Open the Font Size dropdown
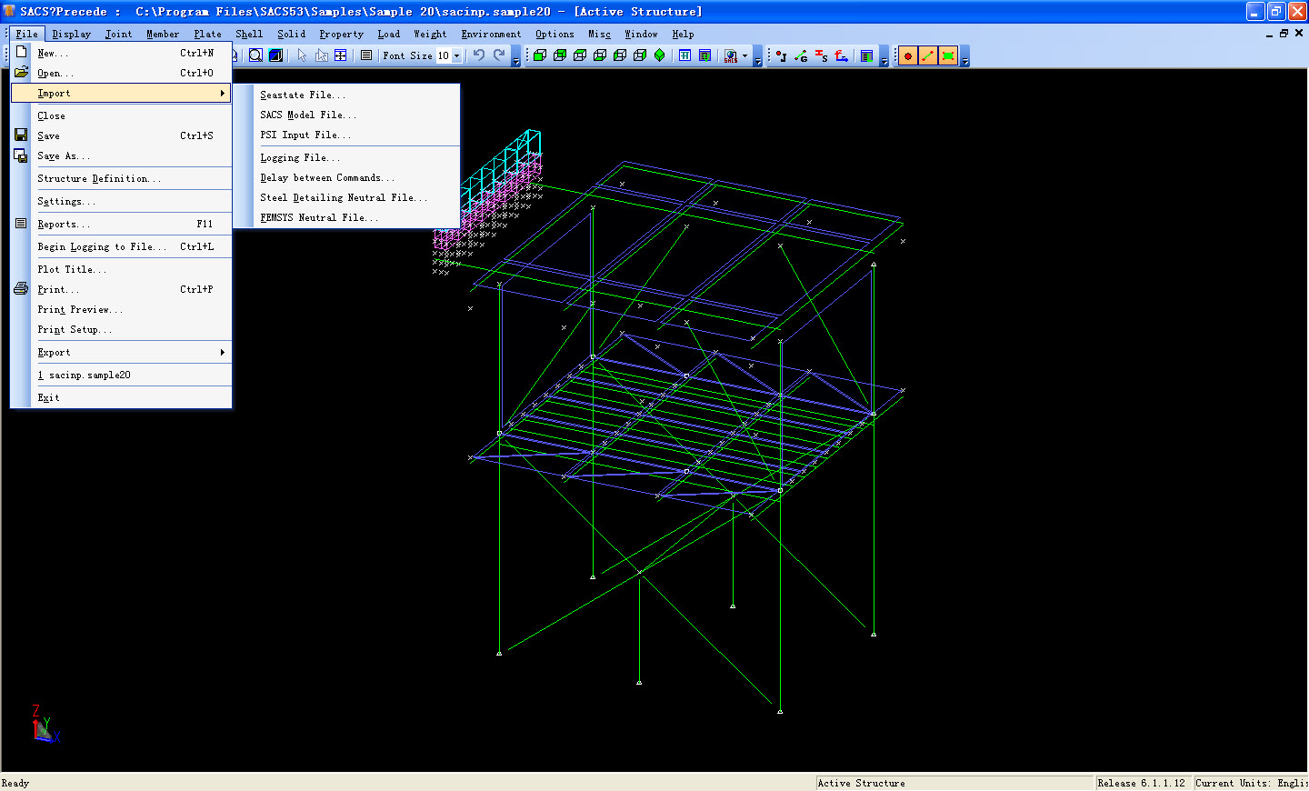Image resolution: width=1309 pixels, height=791 pixels. 456,55
